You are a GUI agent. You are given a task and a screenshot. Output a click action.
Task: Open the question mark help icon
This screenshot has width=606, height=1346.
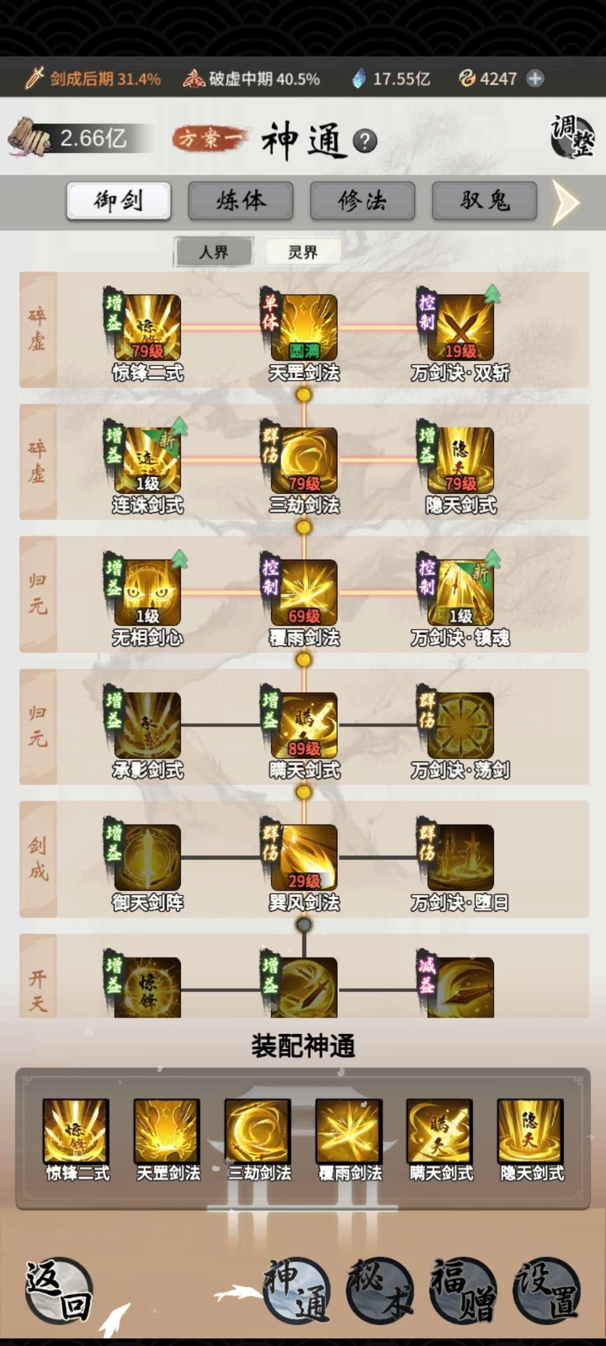pos(365,141)
